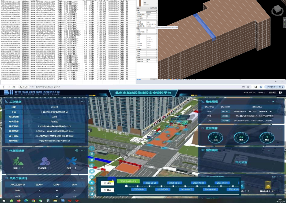Click the play icon in 作业面进展 header

(77, 151)
